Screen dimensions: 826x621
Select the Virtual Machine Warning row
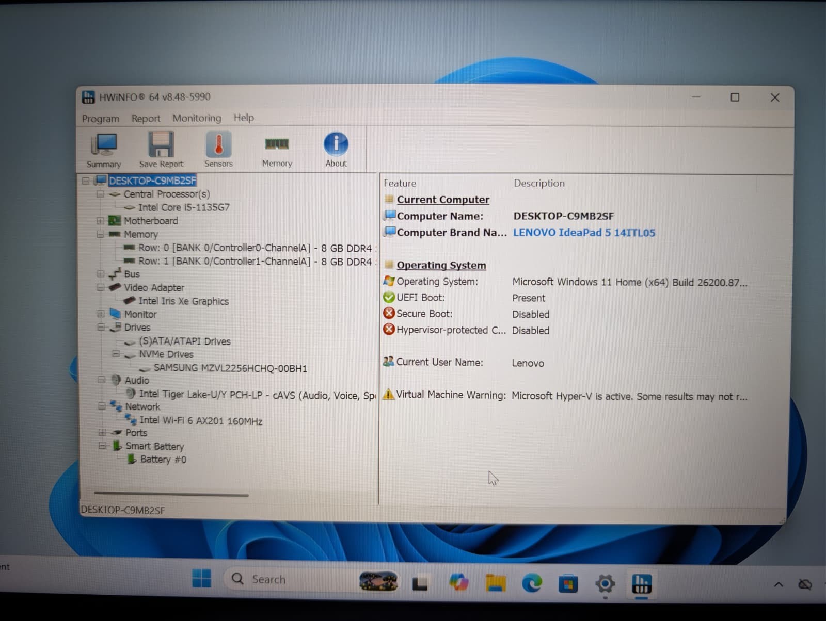pyautogui.click(x=565, y=396)
